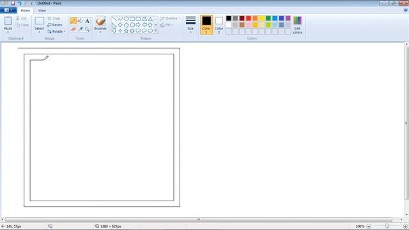The width and height of the screenshot is (409, 230).
Task: Select the Text tool
Action: 87,20
